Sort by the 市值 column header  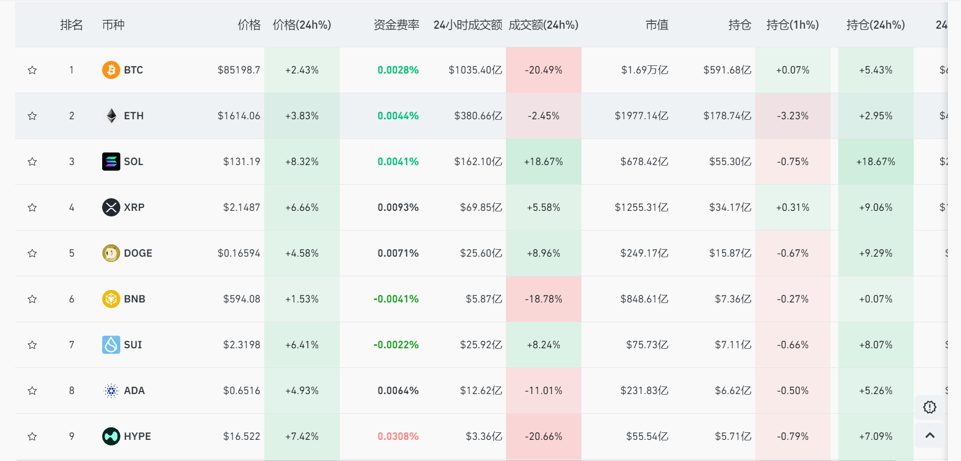(656, 25)
